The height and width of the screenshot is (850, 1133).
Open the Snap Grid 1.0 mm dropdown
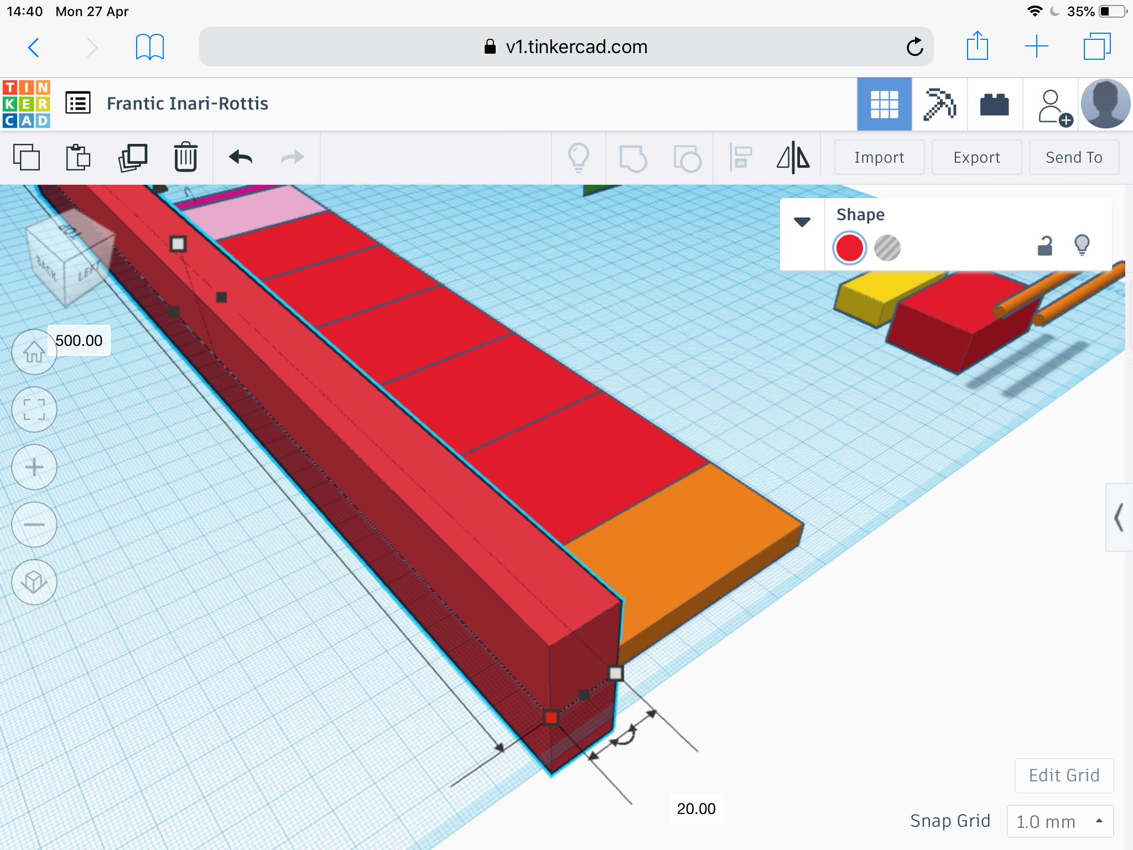click(x=1059, y=821)
